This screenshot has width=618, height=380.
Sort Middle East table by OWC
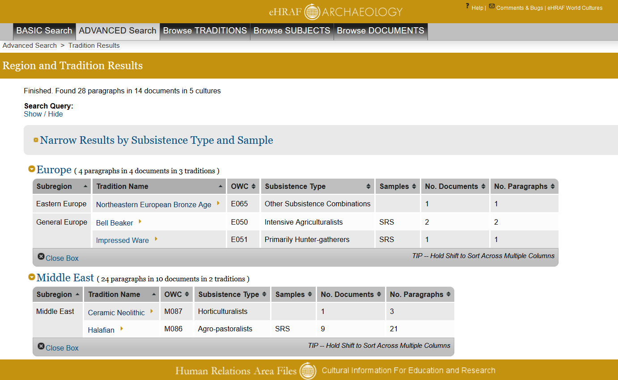pyautogui.click(x=177, y=294)
